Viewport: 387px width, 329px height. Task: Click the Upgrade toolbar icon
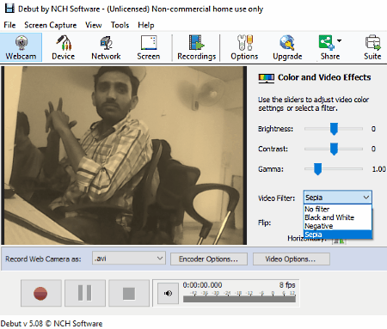[x=287, y=47]
